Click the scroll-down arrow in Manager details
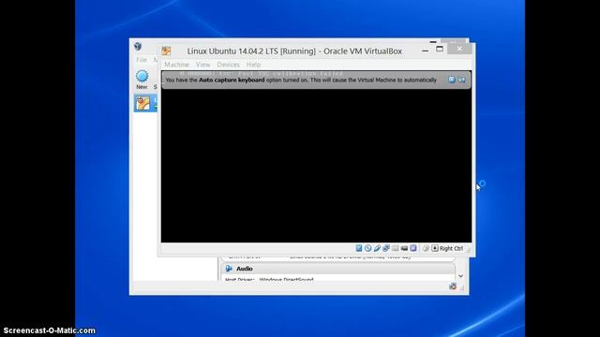The image size is (600, 337). (460, 276)
